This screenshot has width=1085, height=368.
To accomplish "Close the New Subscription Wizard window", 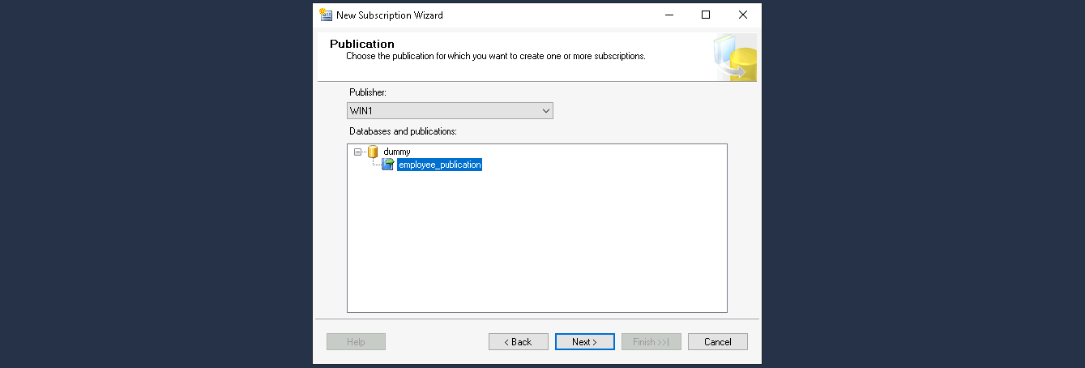I will pos(742,15).
